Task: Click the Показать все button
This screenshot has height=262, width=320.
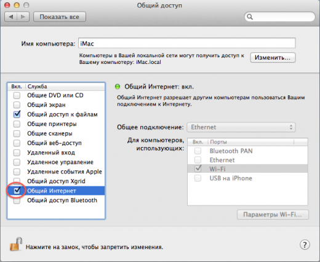Action: (x=60, y=17)
